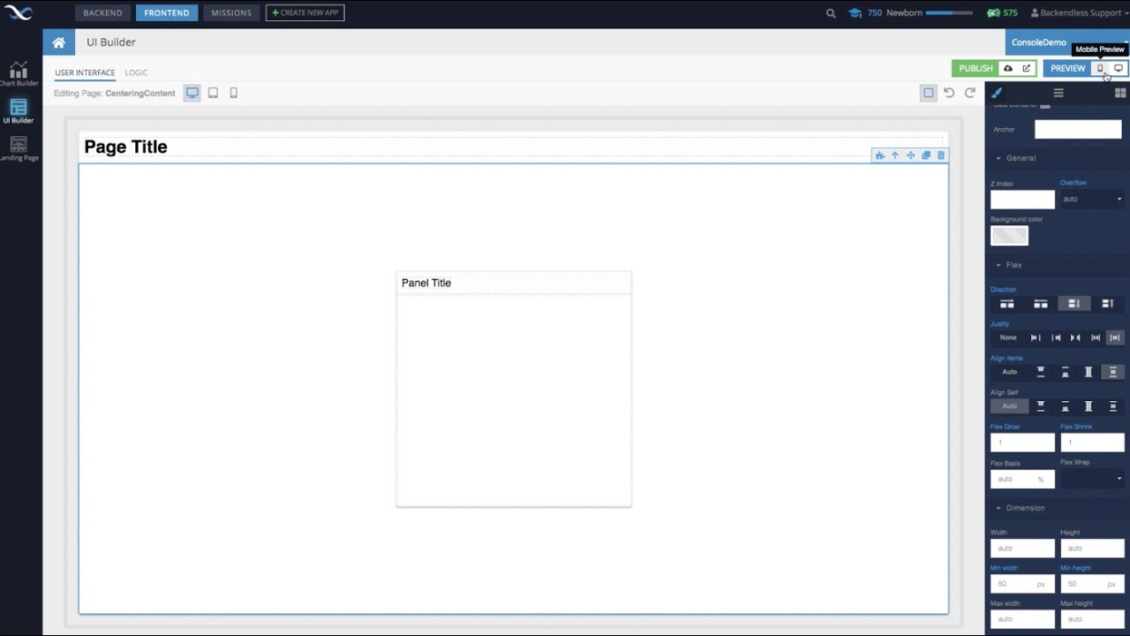Image resolution: width=1130 pixels, height=636 pixels.
Task: Open the Overflow dropdown
Action: pyautogui.click(x=1092, y=199)
